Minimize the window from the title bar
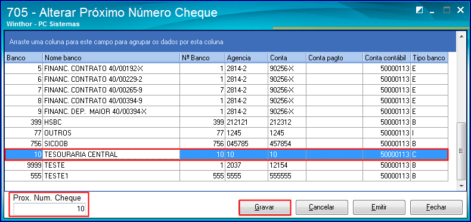 pyautogui.click(x=433, y=12)
